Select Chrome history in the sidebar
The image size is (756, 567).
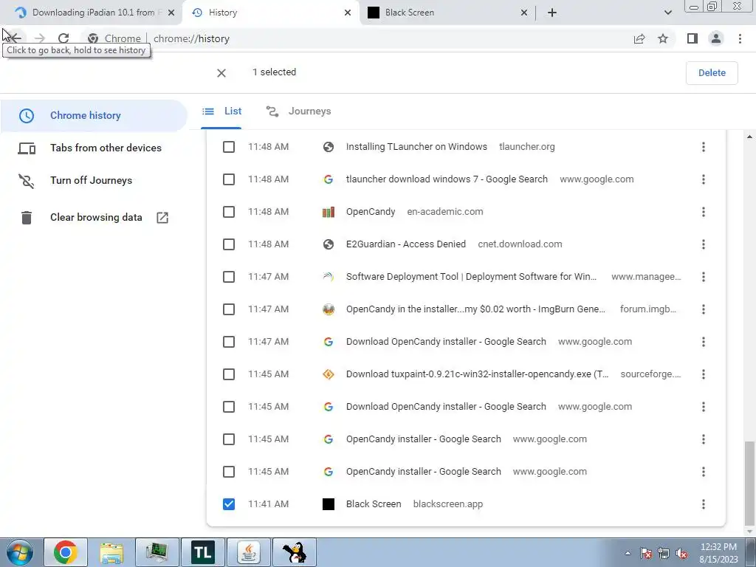[x=93, y=116]
